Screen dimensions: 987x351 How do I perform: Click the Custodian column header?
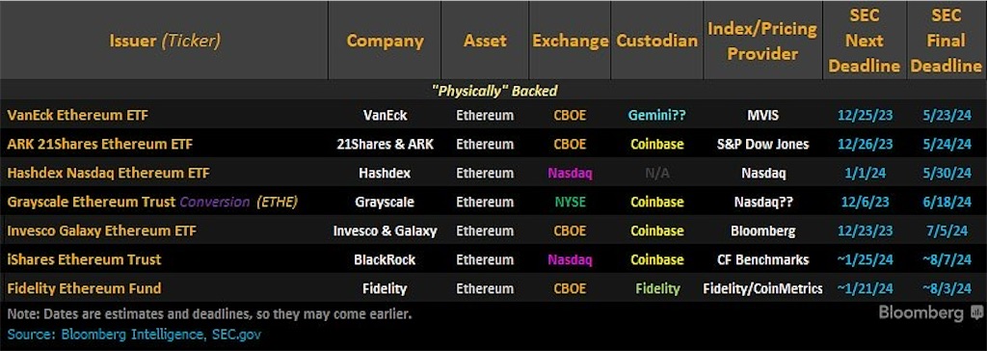656,40
